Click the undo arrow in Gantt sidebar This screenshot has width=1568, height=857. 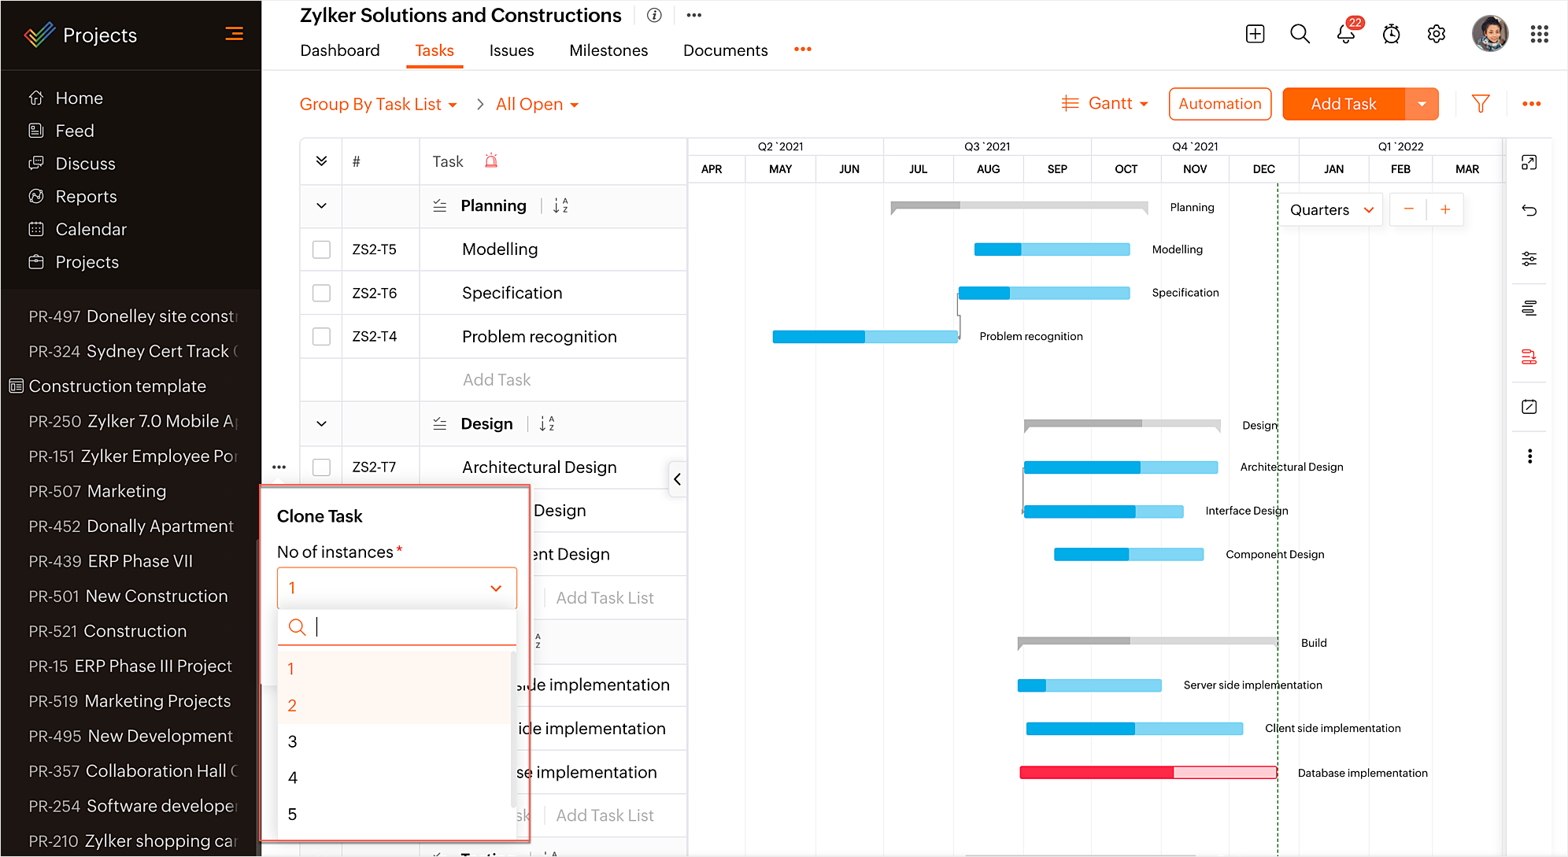click(x=1529, y=210)
